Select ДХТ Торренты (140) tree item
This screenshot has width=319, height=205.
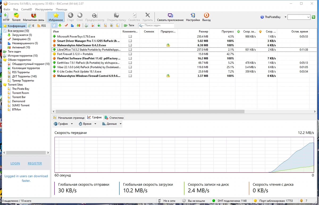[24, 76]
